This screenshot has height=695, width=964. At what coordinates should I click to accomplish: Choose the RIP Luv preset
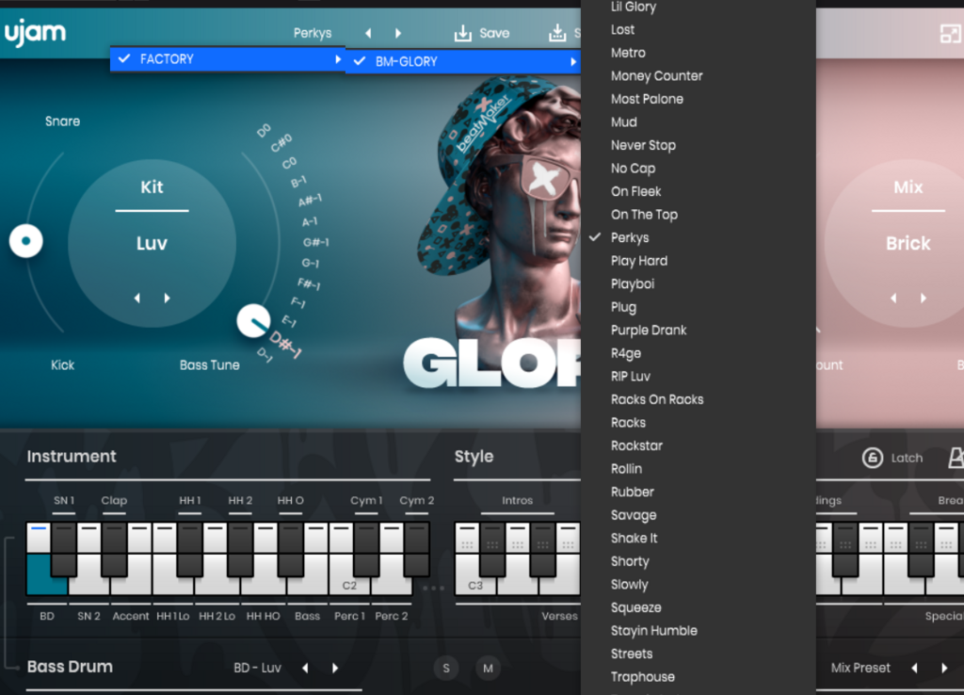699,377
